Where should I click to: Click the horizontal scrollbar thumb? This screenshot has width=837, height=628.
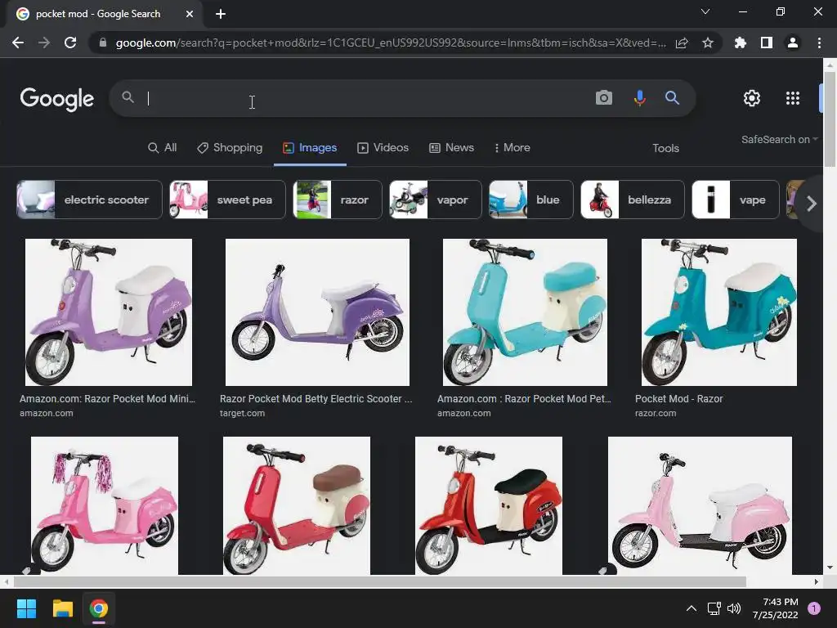[x=379, y=581]
